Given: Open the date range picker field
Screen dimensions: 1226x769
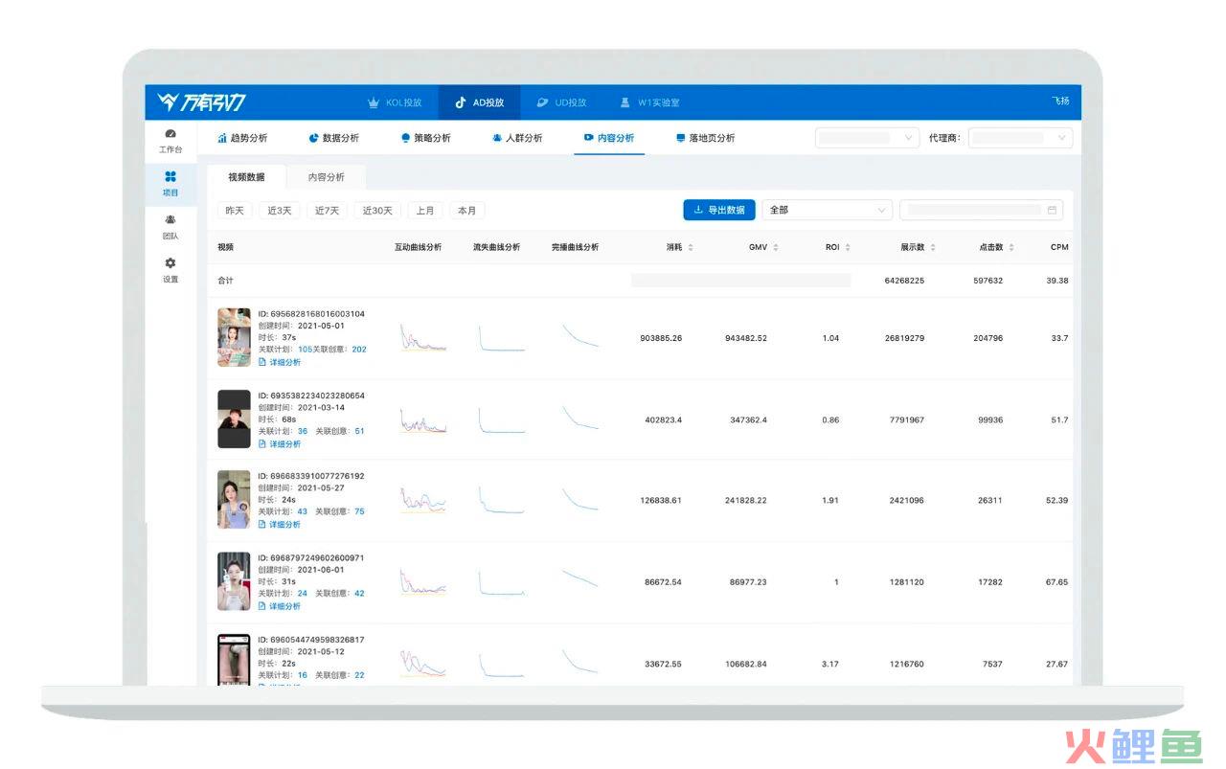Looking at the screenshot, I should [x=981, y=210].
